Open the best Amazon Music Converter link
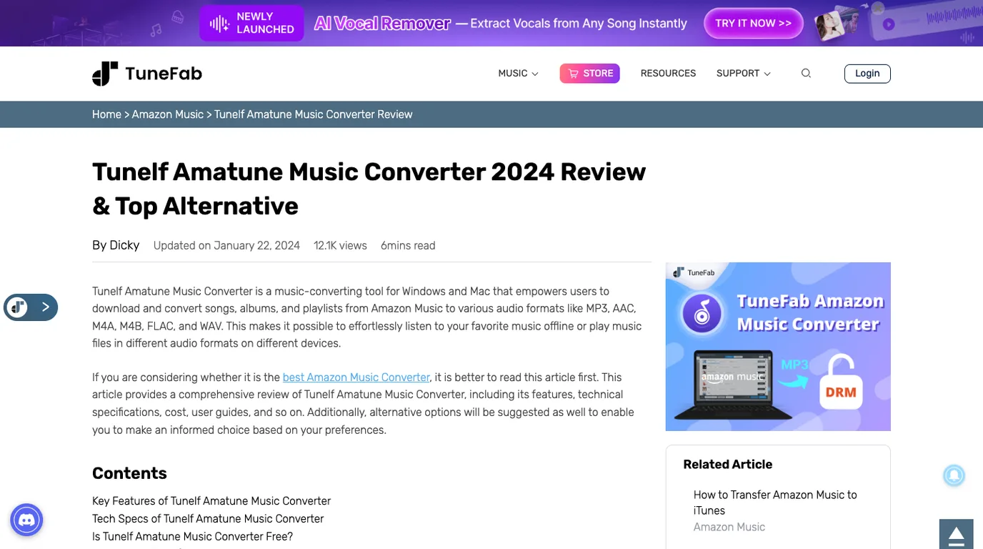Screen dimensions: 983x549 356,377
